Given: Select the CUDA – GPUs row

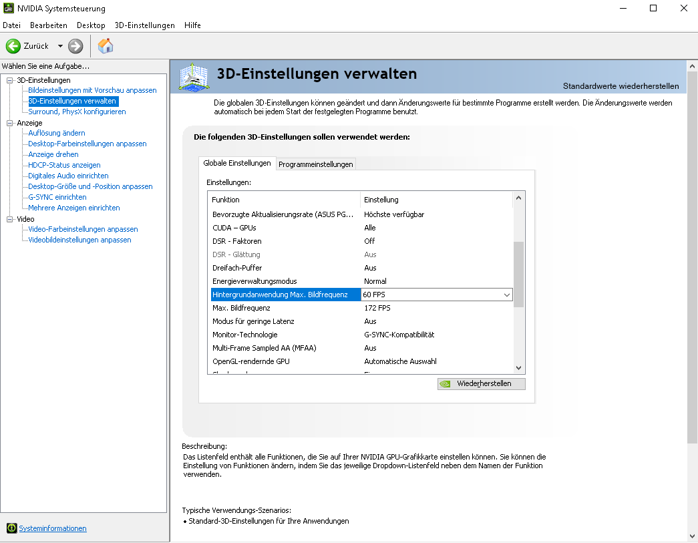Looking at the screenshot, I should [361, 228].
